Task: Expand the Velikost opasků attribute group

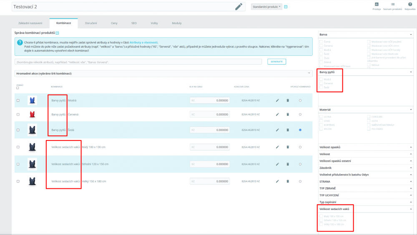Action: pos(366,147)
